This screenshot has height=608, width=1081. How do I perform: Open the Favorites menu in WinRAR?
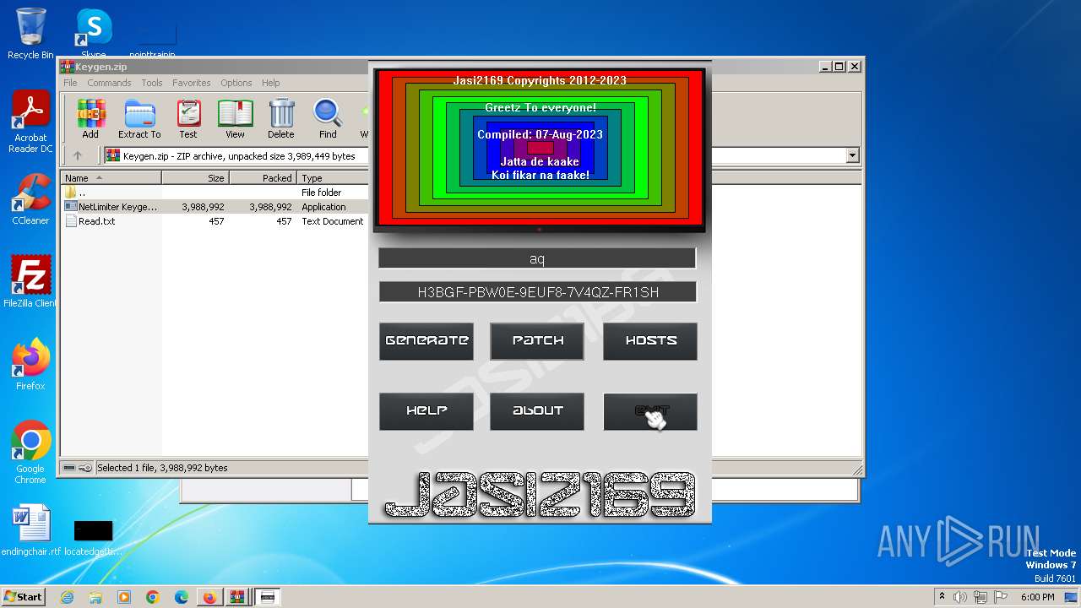point(192,83)
